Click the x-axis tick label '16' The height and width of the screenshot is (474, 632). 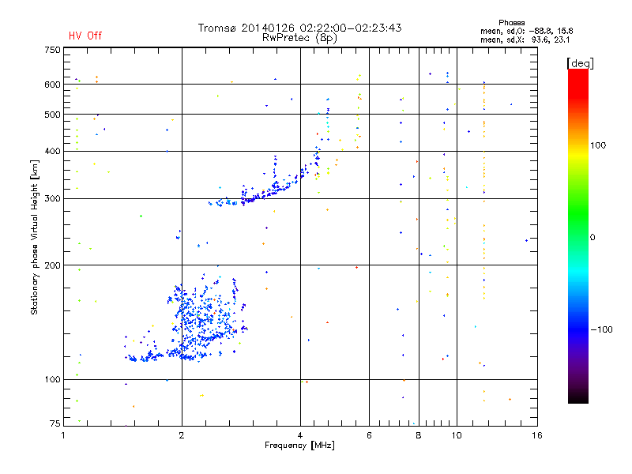pyautogui.click(x=537, y=435)
